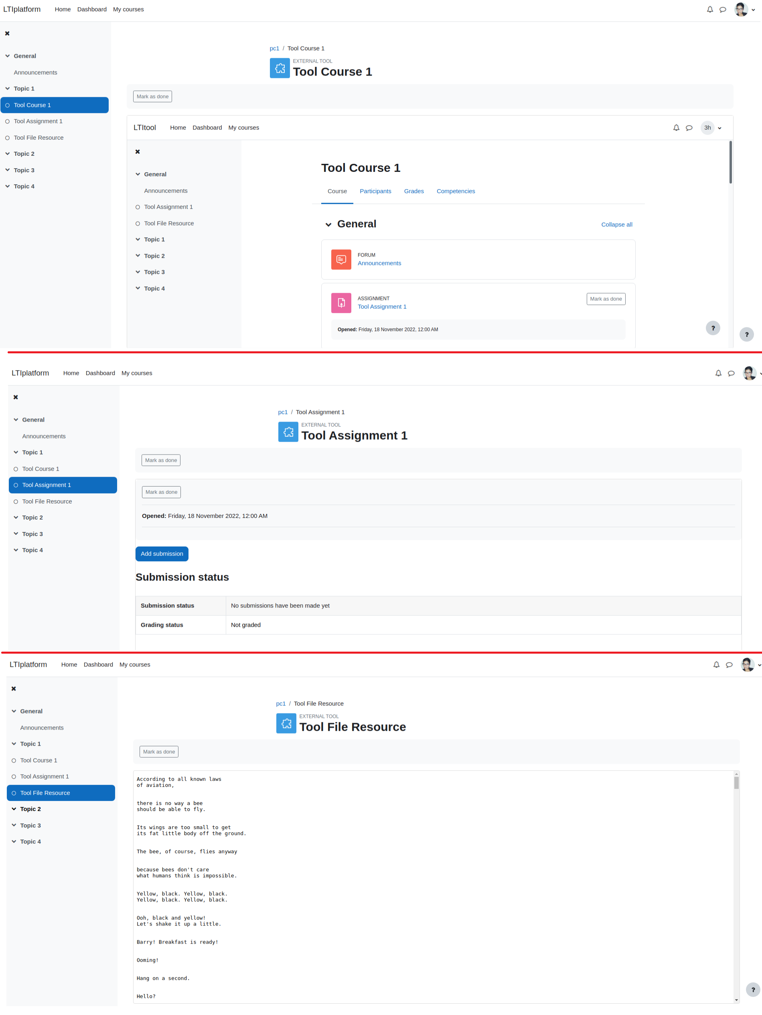The image size is (762, 1015).
Task: Switch to the Competencies tab
Action: pyautogui.click(x=456, y=192)
